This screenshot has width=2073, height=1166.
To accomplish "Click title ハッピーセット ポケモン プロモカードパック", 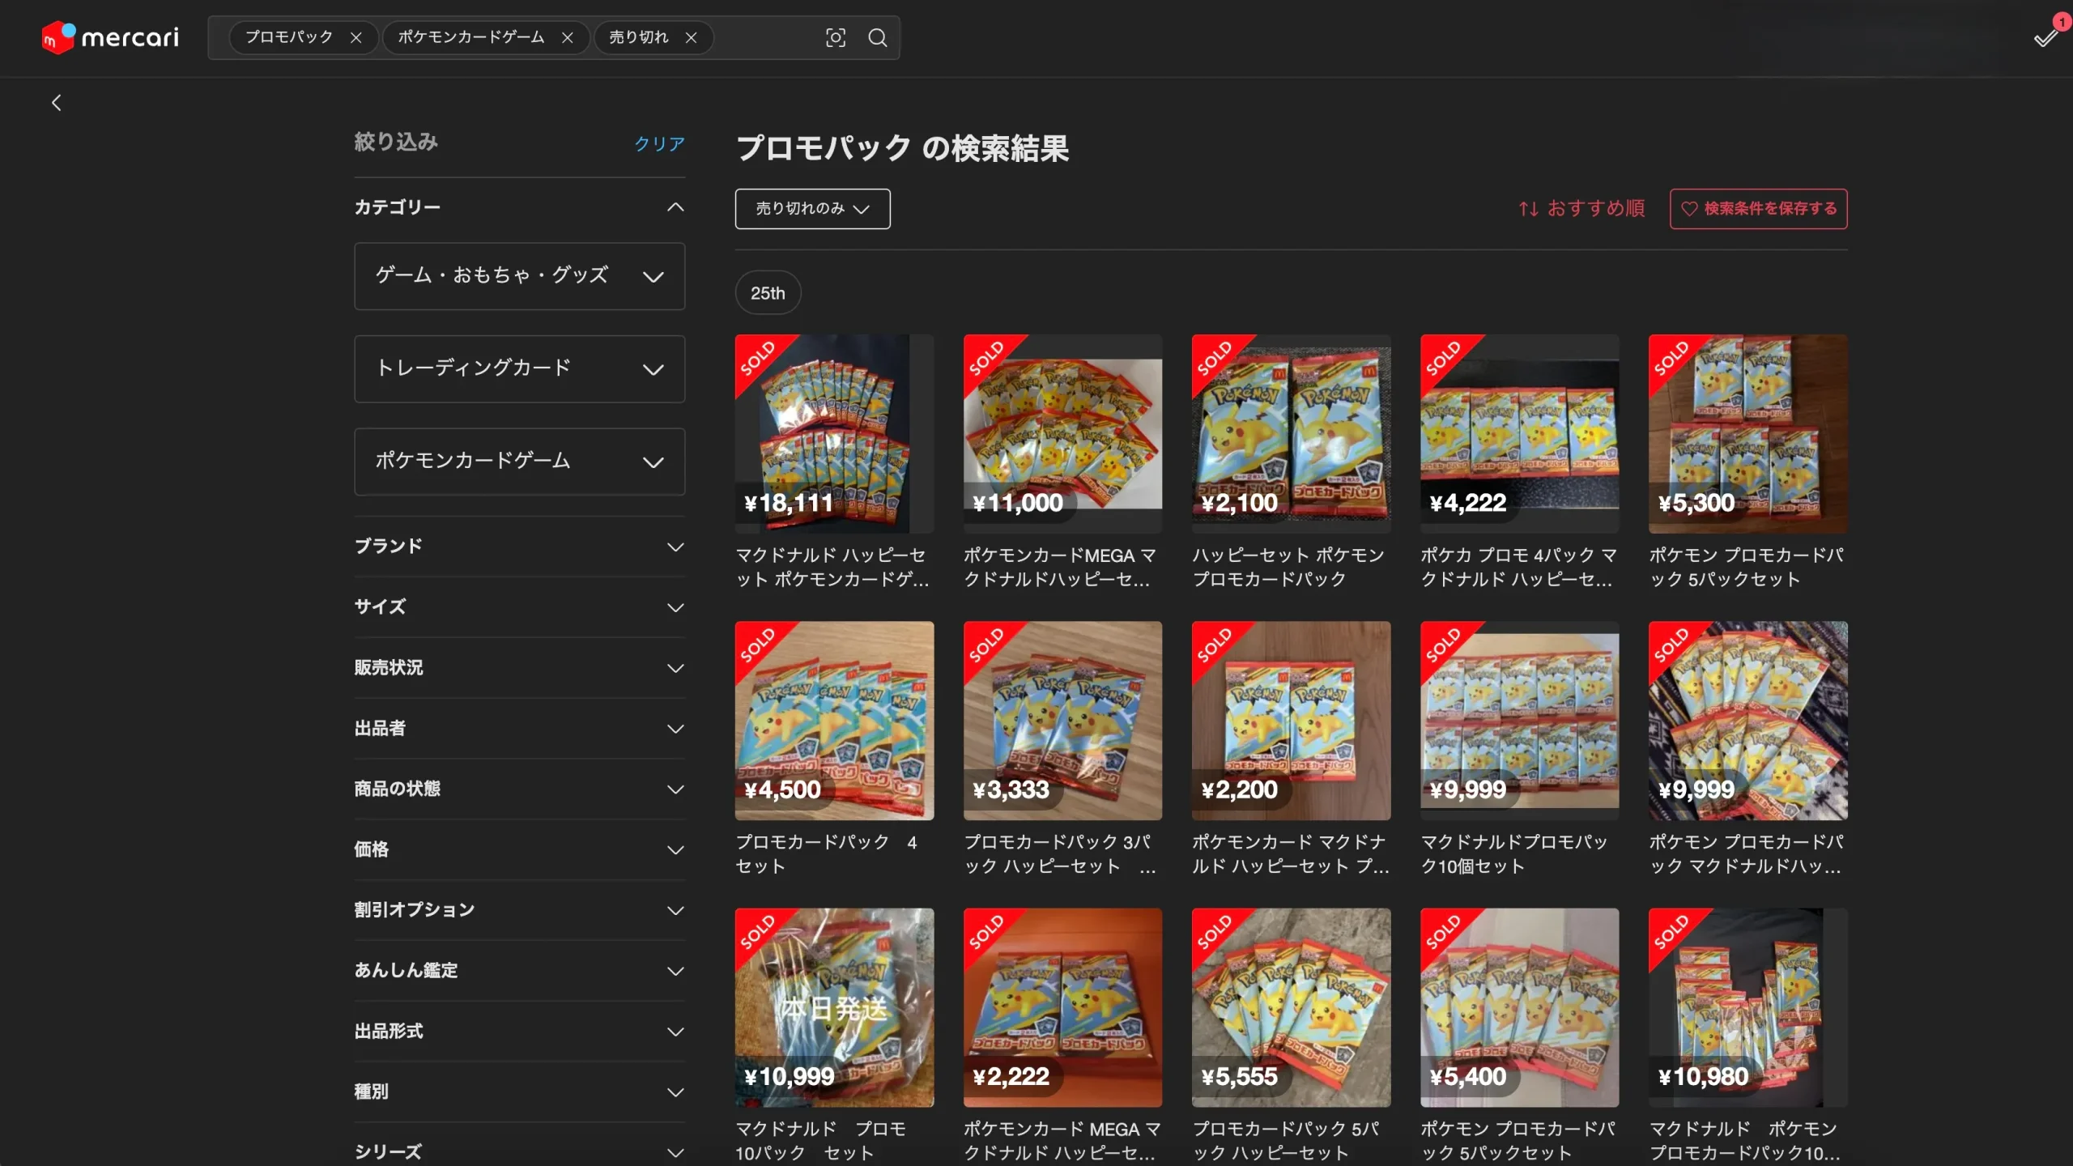I will point(1288,568).
